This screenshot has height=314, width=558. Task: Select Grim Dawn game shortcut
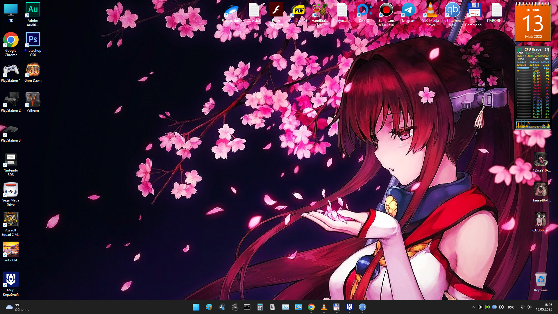pyautogui.click(x=33, y=73)
